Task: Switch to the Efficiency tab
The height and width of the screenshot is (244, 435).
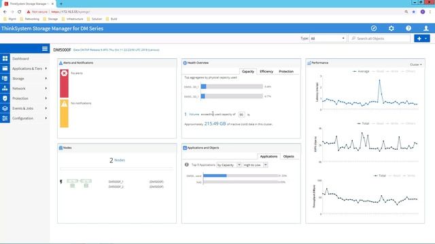Action: tap(266, 71)
